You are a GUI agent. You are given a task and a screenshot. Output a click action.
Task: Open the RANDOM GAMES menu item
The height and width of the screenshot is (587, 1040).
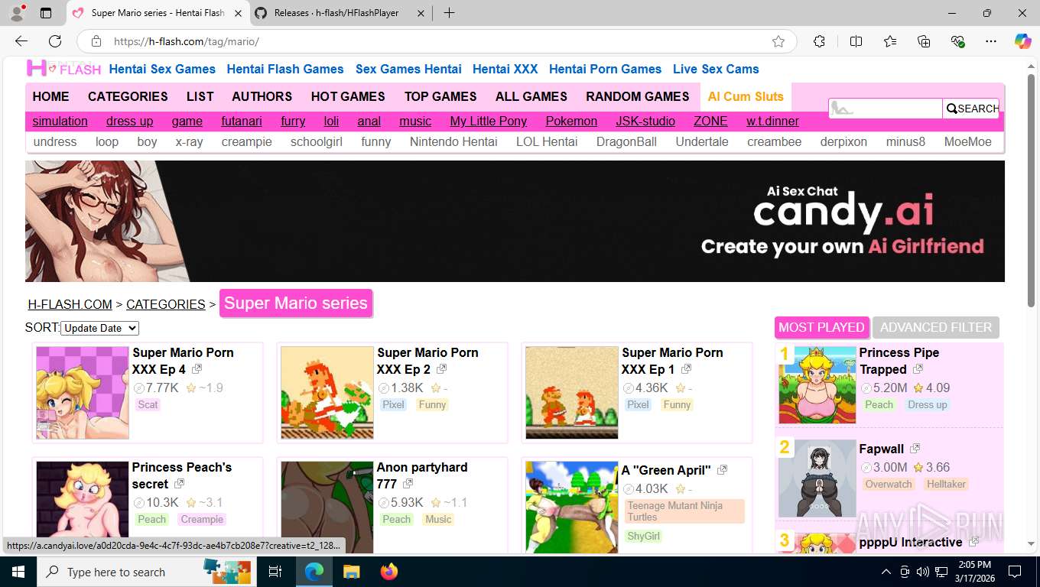(638, 96)
